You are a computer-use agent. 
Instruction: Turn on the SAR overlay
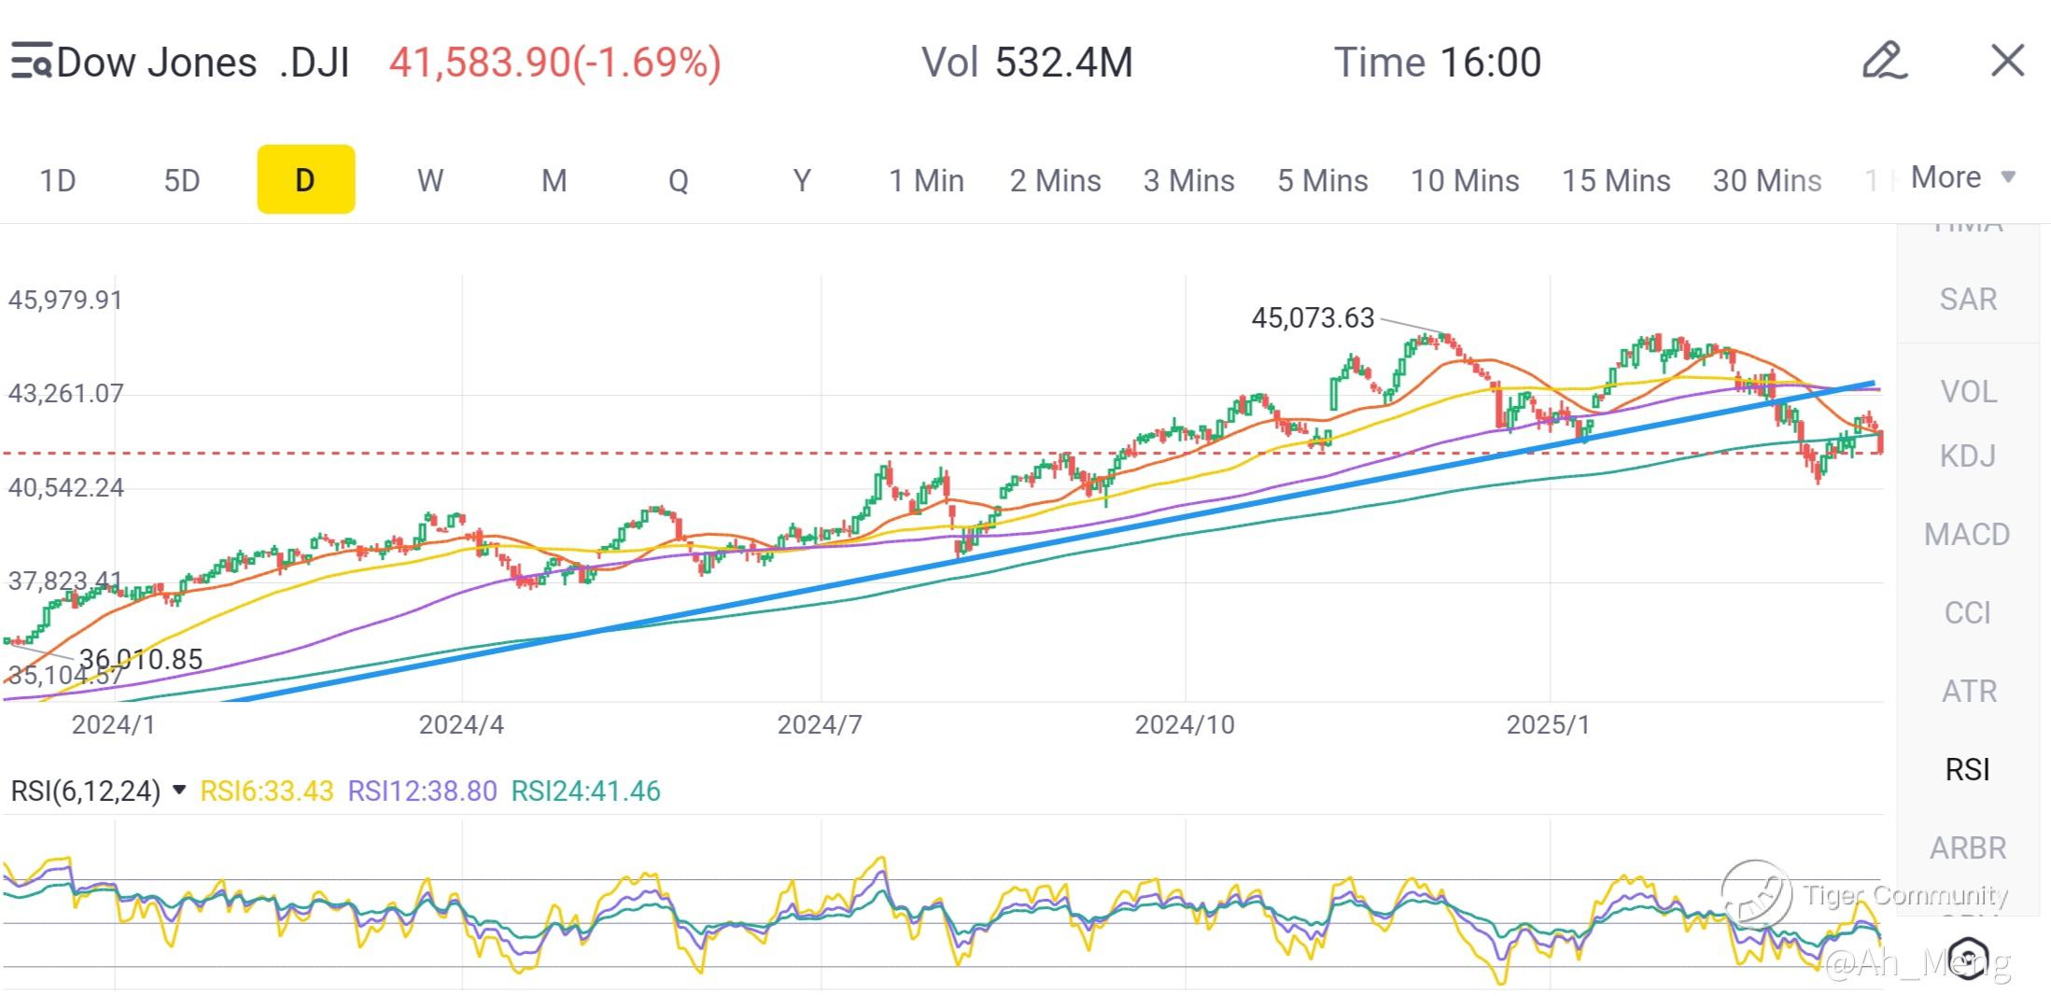coord(1967,300)
